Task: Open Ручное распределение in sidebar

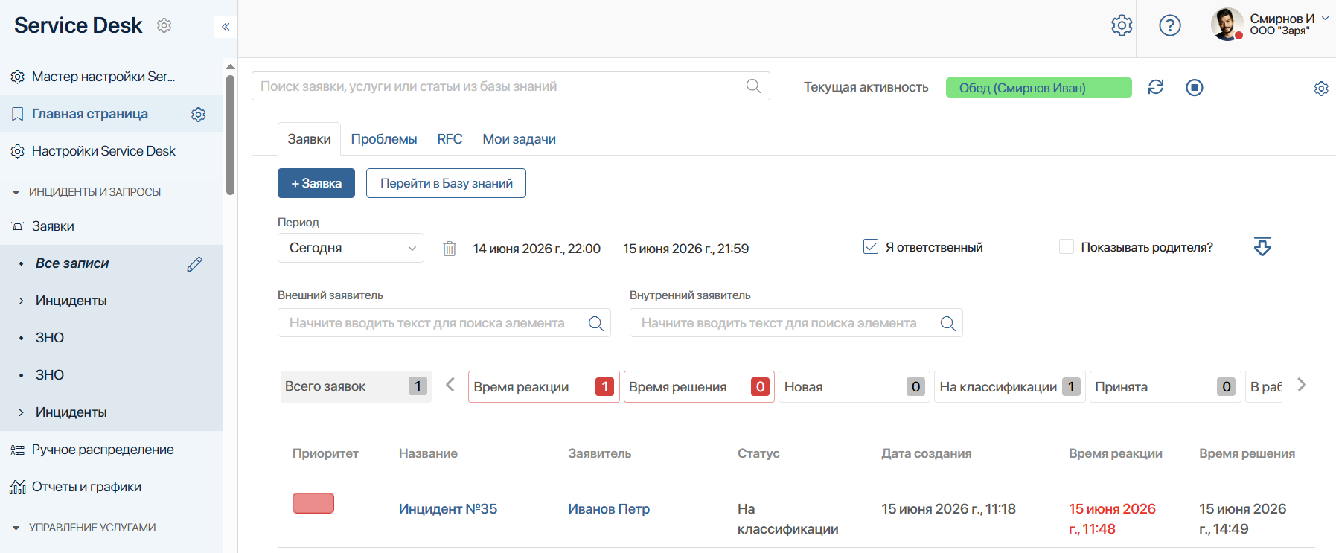Action: [103, 450]
